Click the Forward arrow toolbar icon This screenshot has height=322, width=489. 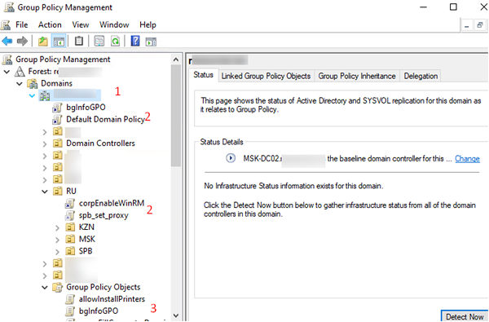point(22,42)
